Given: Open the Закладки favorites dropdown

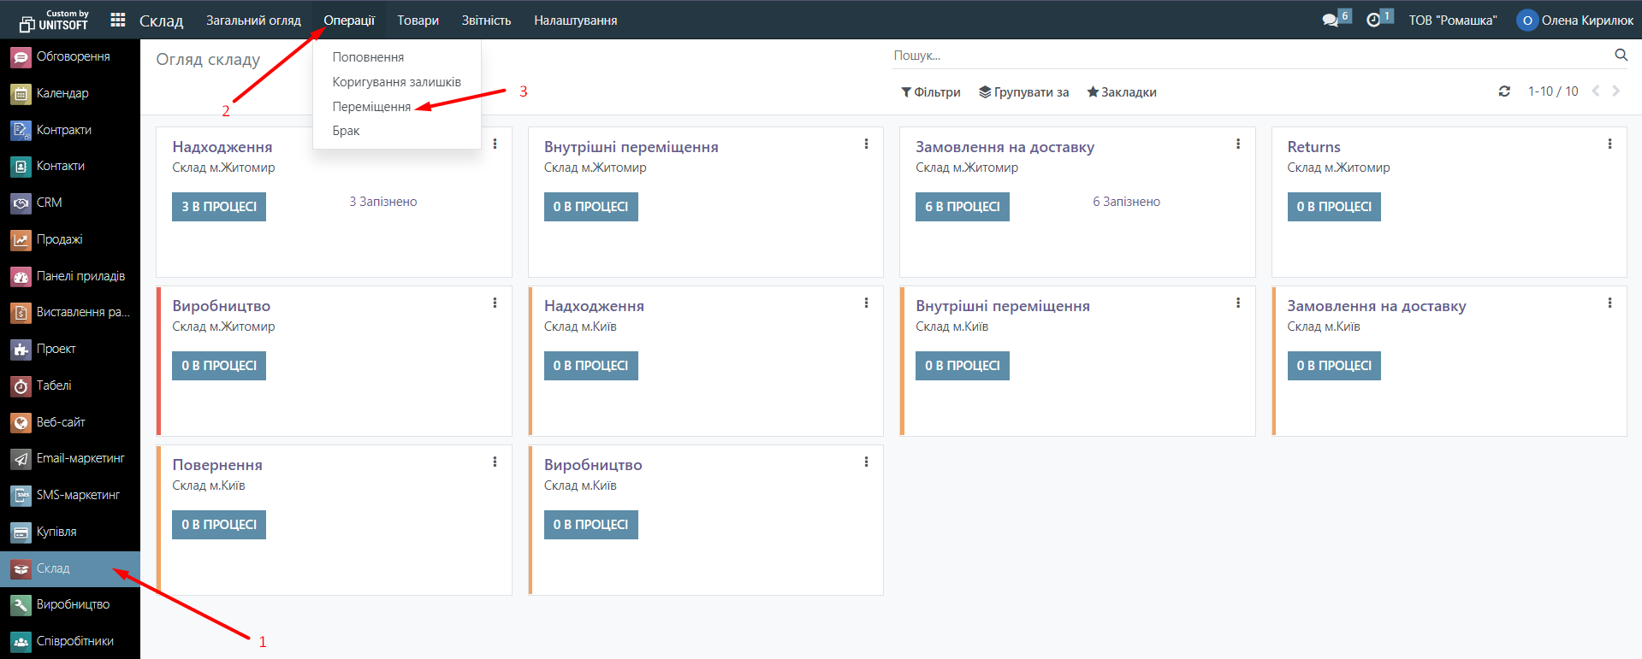Looking at the screenshot, I should pos(1122,92).
